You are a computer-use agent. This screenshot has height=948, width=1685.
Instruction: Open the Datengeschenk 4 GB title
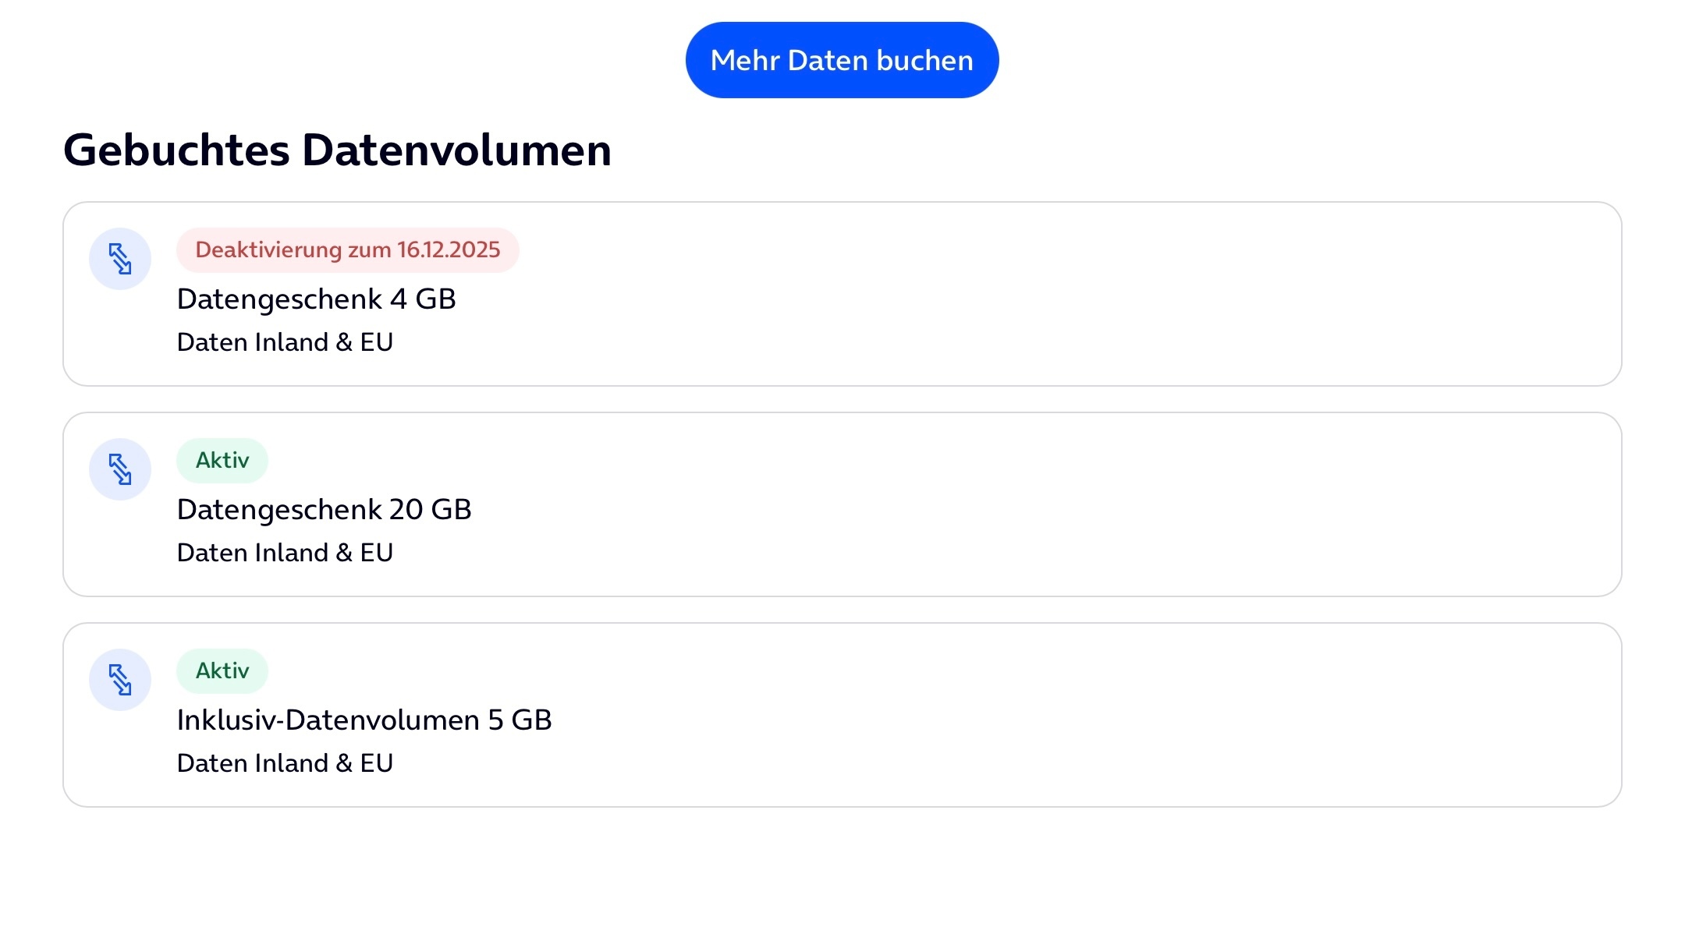coord(316,299)
